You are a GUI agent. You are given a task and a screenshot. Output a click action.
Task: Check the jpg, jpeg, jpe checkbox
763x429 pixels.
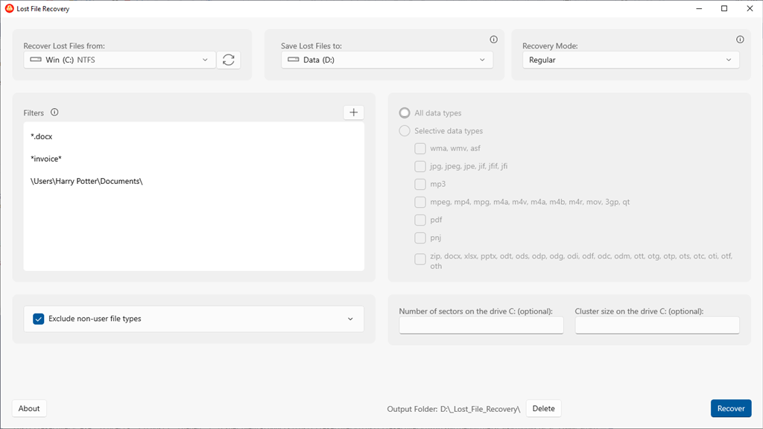[x=420, y=166]
